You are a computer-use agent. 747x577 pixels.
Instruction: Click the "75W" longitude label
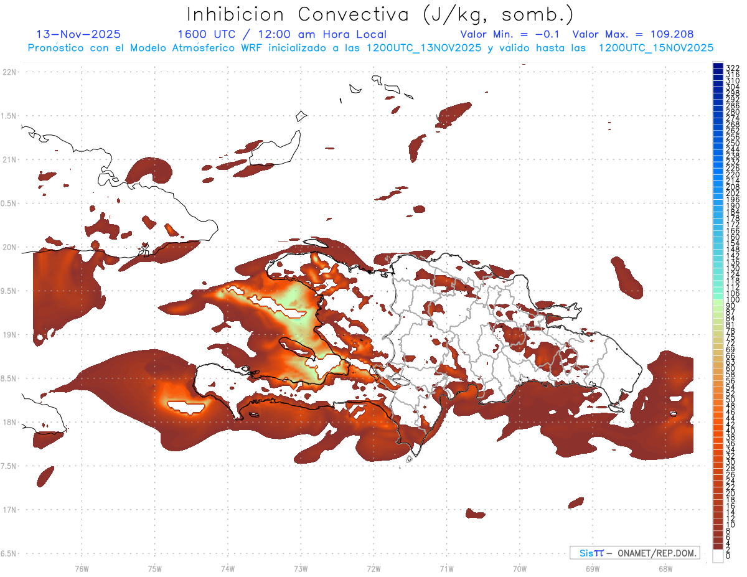[154, 568]
